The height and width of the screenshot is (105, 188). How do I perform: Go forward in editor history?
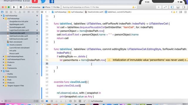[x=49, y=12]
